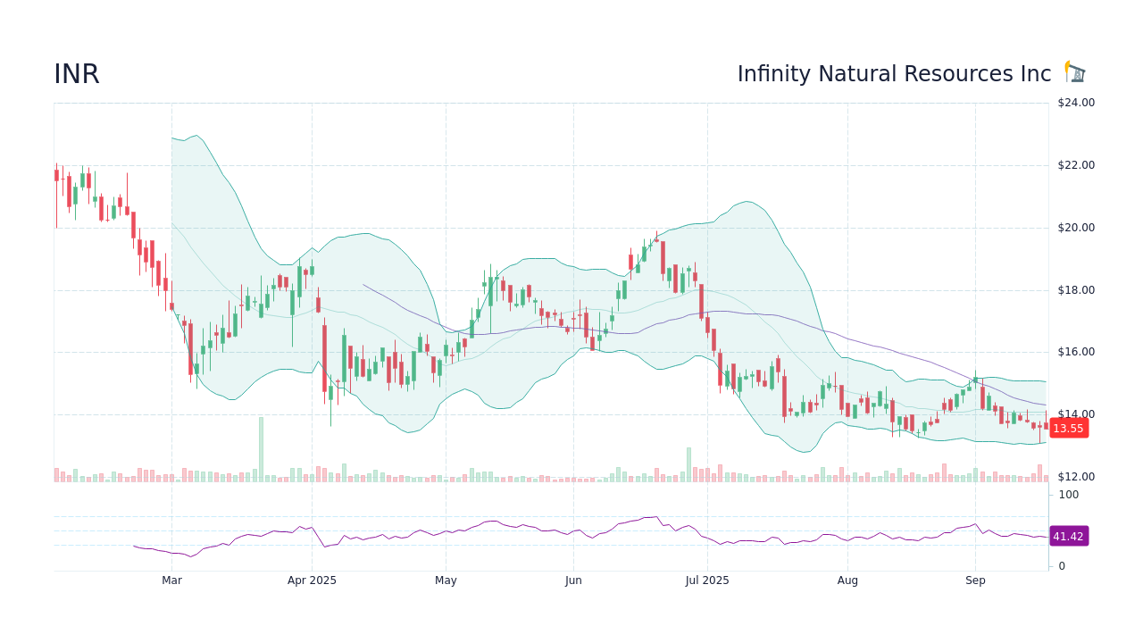Screen dimensions: 1143x643
Task: Click the Jul 2025 date axis label
Action: coord(707,580)
